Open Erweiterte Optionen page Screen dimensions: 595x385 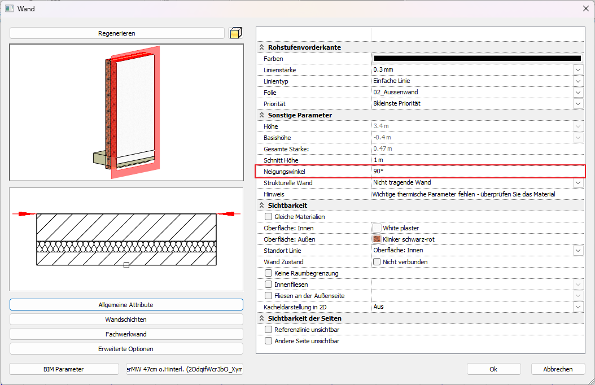(x=126, y=349)
